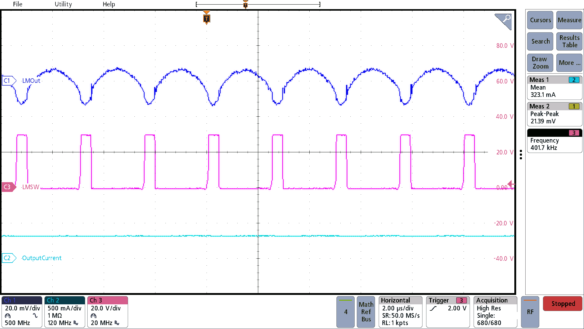Screen dimensions: 584x329
Task: Select the C3 LMSW channel badge
Action: [8, 187]
